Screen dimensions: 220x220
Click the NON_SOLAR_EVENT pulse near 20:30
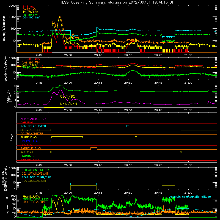click(x=128, y=126)
